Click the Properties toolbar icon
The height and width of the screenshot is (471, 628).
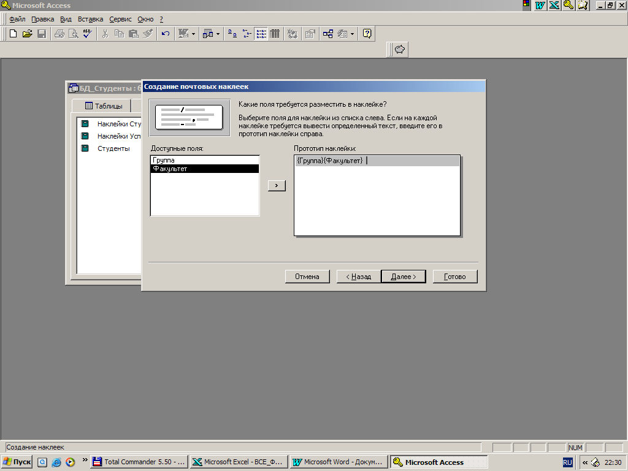[x=310, y=34]
